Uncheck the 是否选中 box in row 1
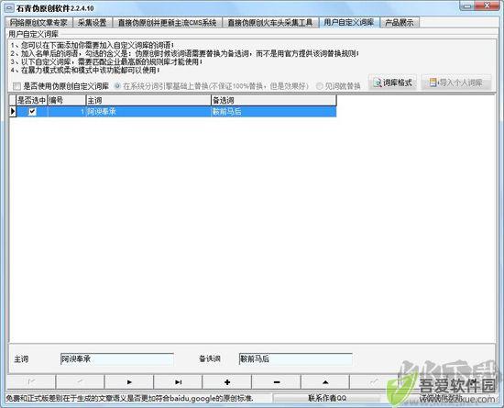 (32, 112)
